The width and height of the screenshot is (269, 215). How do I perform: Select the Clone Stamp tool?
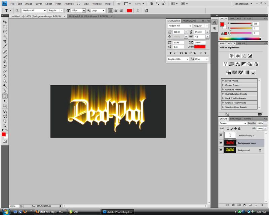pos(5,61)
